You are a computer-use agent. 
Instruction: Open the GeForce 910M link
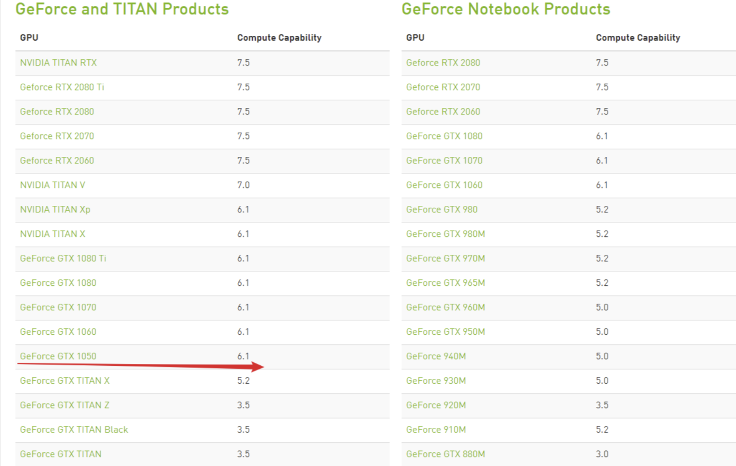pos(436,430)
